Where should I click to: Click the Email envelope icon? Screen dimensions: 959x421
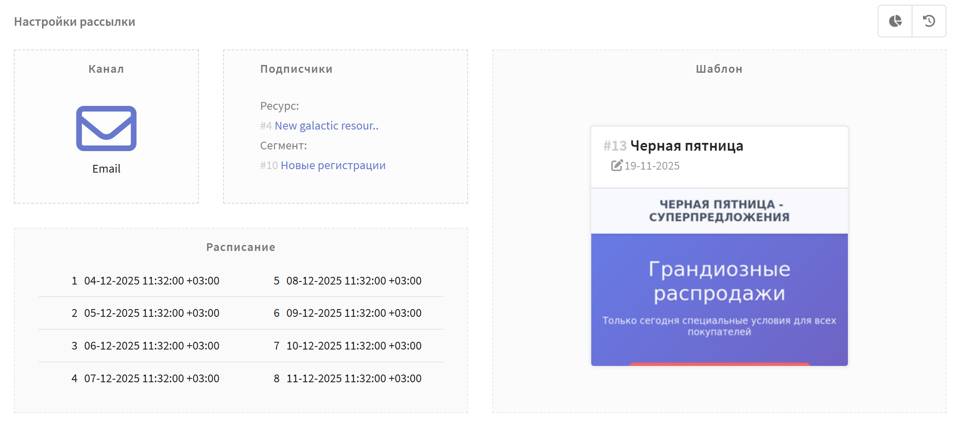tap(106, 128)
